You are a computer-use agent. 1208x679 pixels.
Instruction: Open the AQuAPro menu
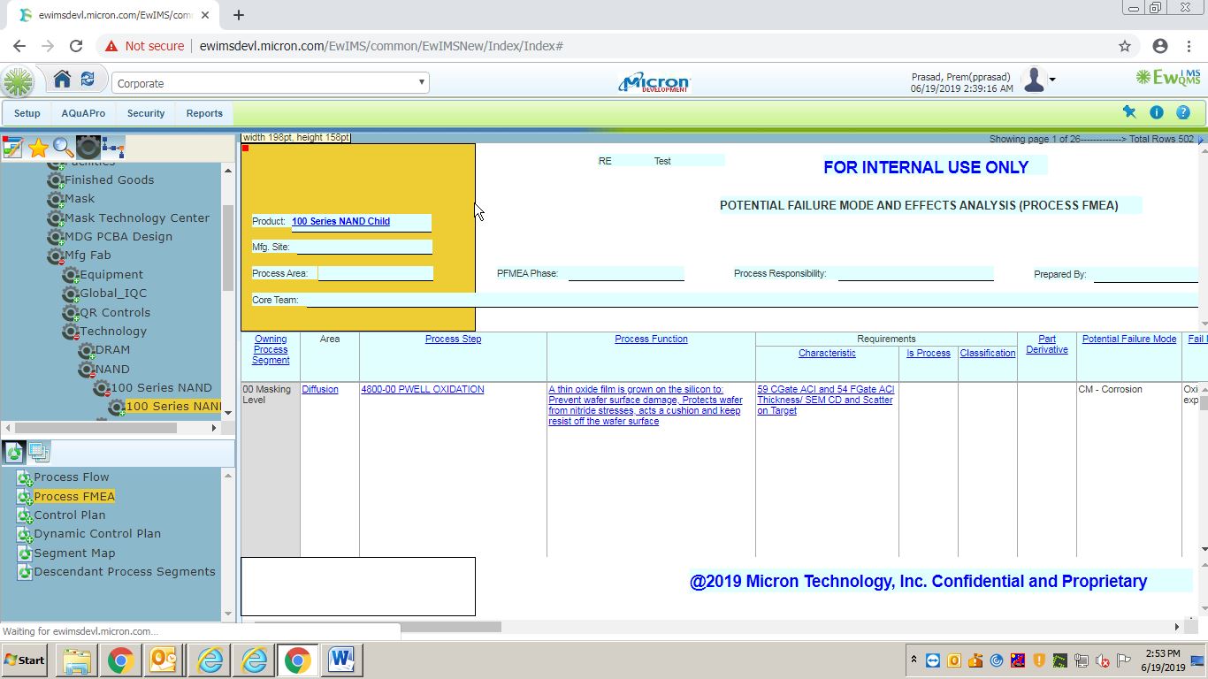[x=83, y=113]
